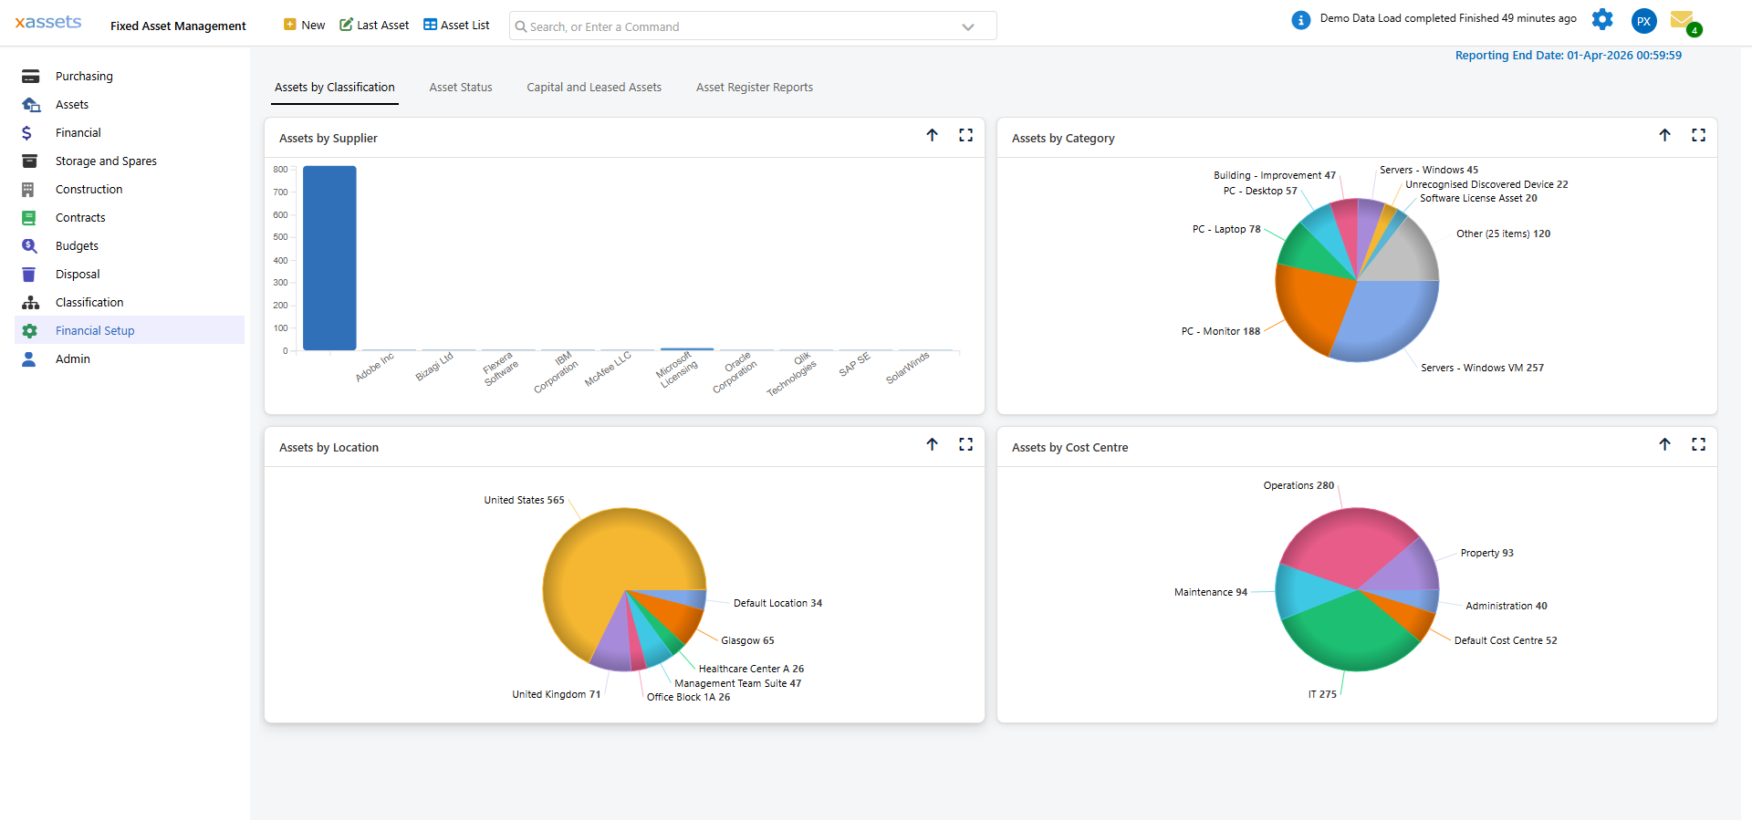The image size is (1752, 831).
Task: Select the Disposal trash icon
Action: [x=29, y=274]
